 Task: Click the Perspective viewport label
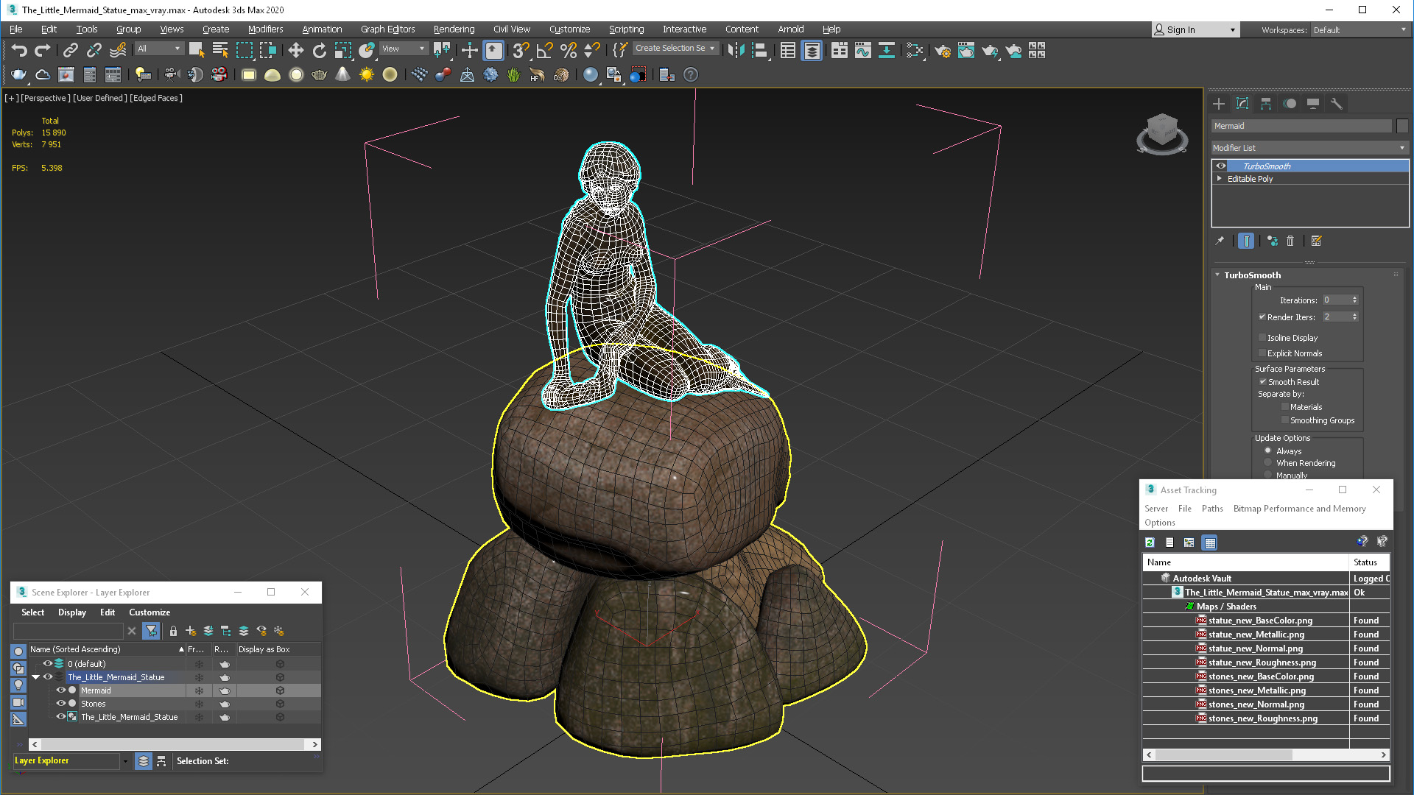tap(46, 98)
